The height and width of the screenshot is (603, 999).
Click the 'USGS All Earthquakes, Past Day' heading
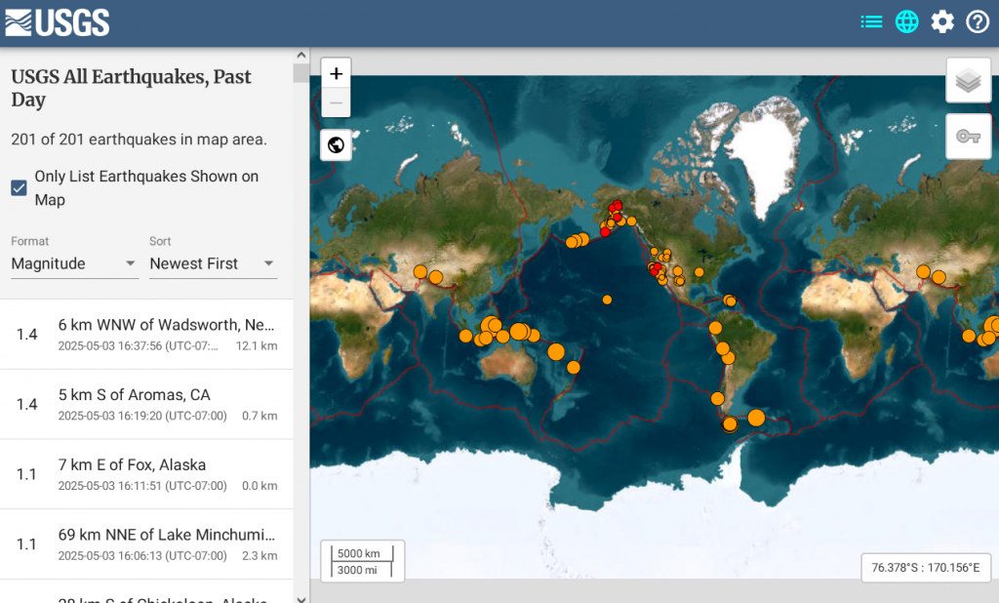132,88
